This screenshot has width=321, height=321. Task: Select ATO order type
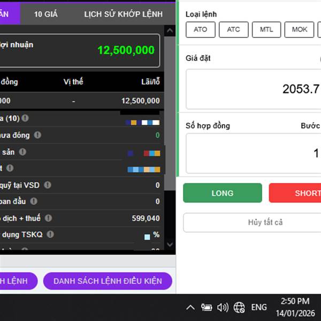pyautogui.click(x=201, y=29)
